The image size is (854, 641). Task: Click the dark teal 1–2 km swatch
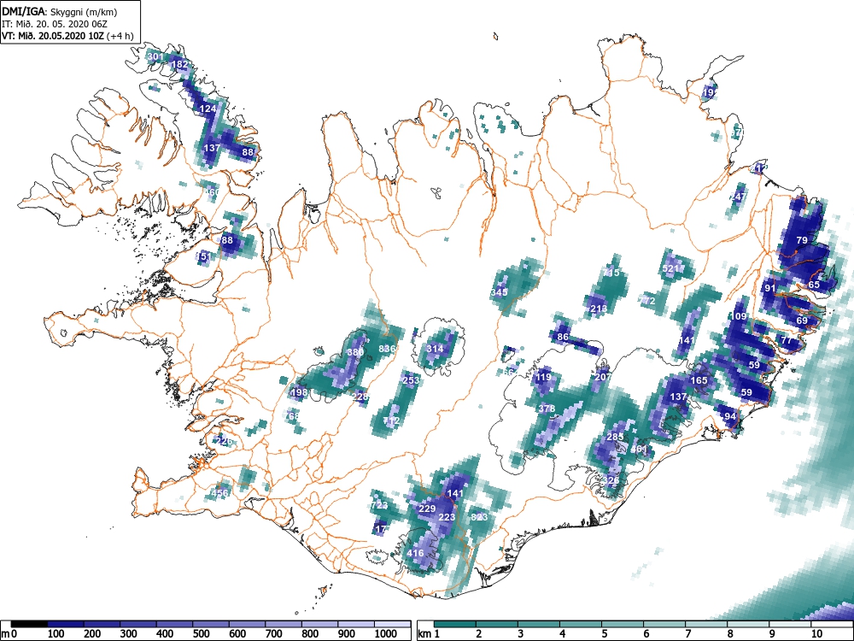coord(455,624)
